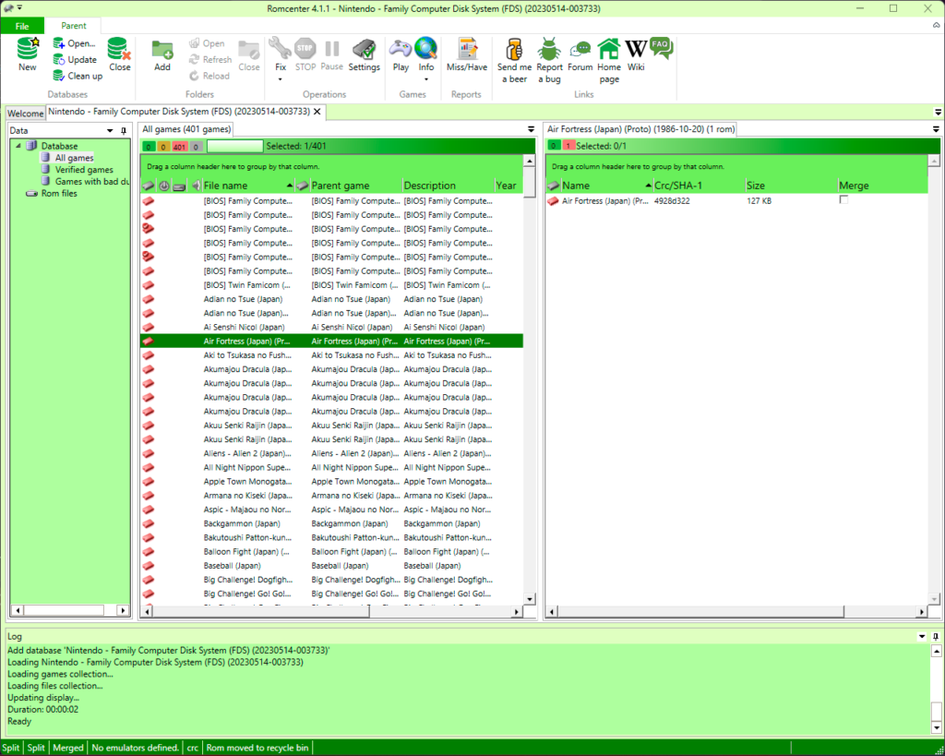
Task: Collapse the ribbon with top-right chevron
Action: click(x=936, y=25)
